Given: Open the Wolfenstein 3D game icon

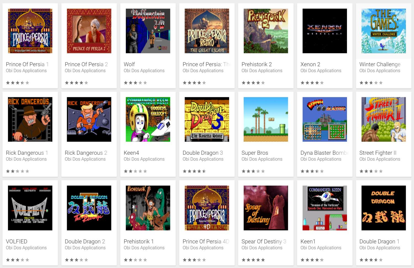Looking at the screenshot, I should [x=148, y=31].
